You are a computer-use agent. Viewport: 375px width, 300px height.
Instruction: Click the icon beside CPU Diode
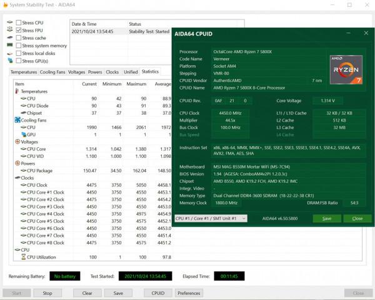pyautogui.click(x=24, y=105)
